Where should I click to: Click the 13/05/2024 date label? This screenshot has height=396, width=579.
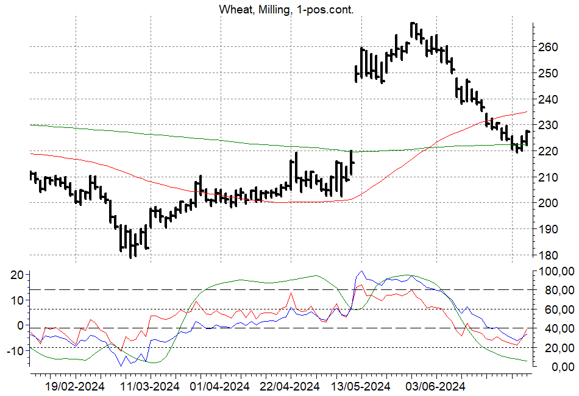pos(361,387)
